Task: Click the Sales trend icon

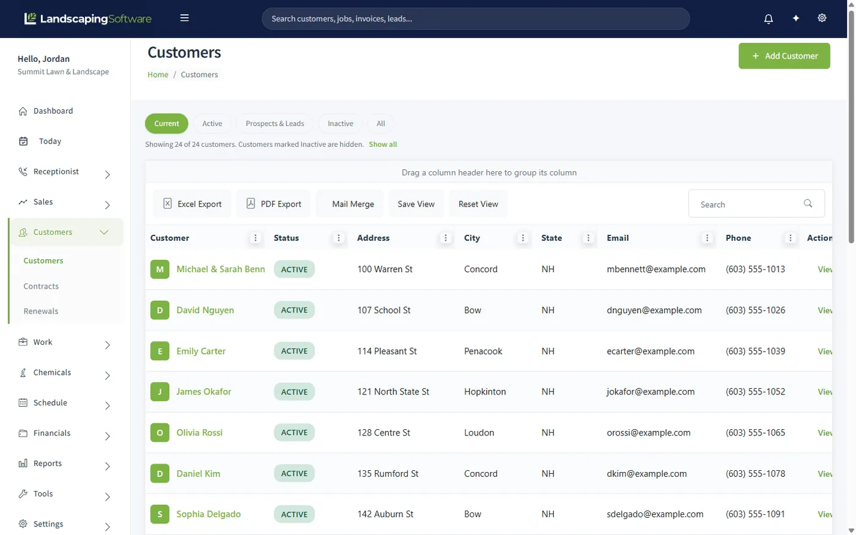Action: (x=23, y=202)
